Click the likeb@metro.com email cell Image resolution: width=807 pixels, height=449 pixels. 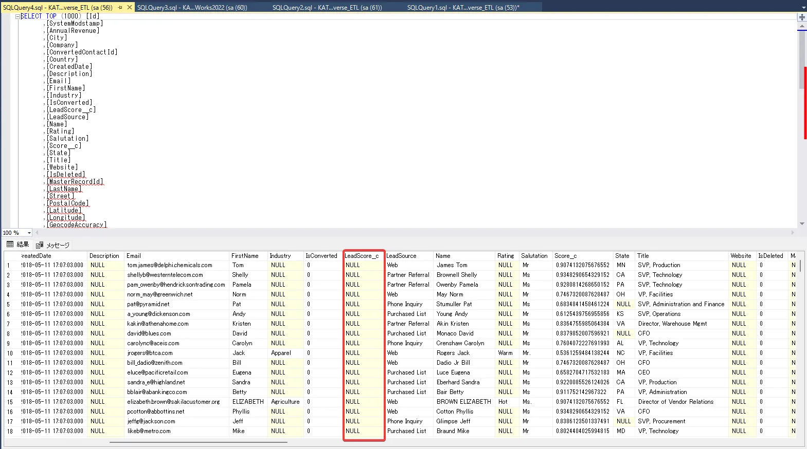(177, 432)
